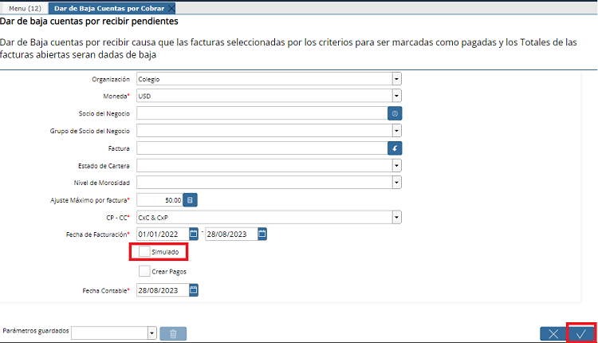
Task: Click the Factura search icon button
Action: 395,148
